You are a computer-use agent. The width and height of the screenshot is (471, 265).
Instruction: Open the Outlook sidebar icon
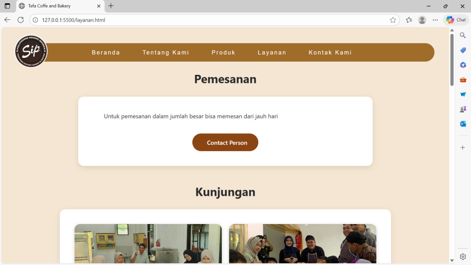click(x=463, y=124)
